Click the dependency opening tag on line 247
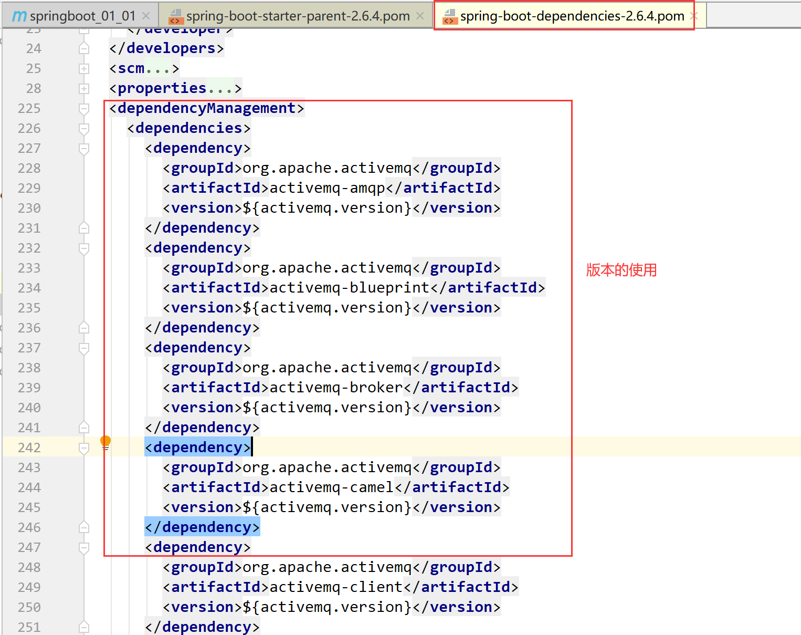The height and width of the screenshot is (635, 801). [198, 547]
